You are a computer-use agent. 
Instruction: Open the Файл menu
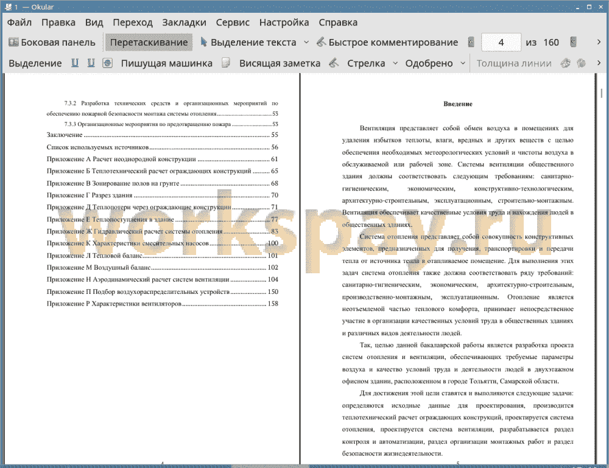click(19, 23)
